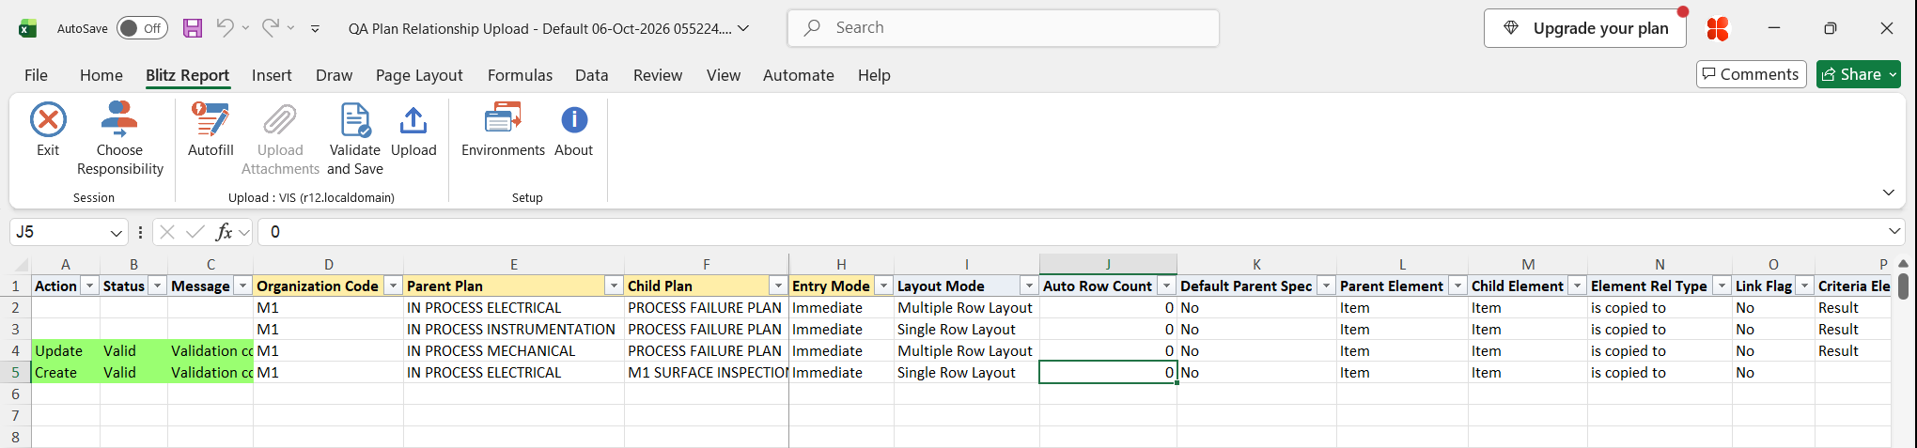Click Upload Attachments paperclip icon
The width and height of the screenshot is (1917, 448).
coord(280,120)
